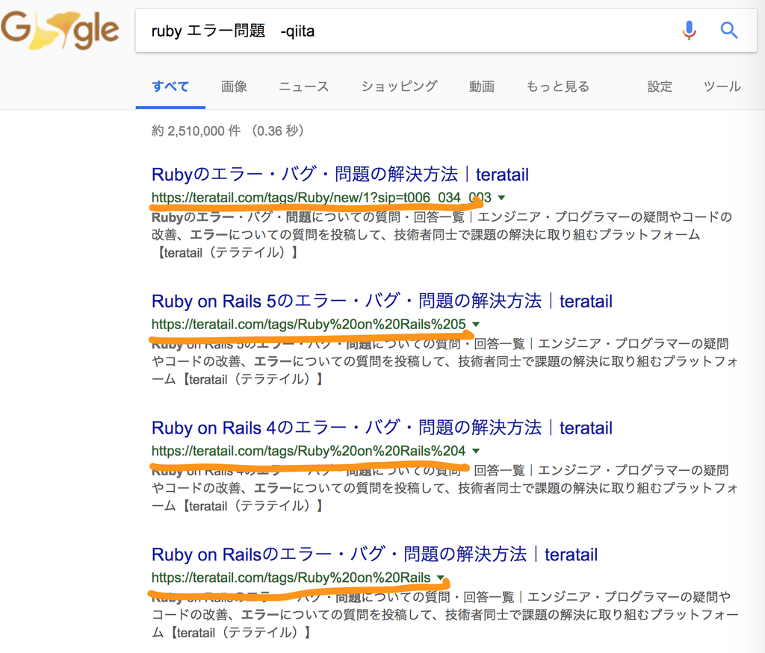
Task: Click the green URL ending in Rails%205
Action: 309,324
